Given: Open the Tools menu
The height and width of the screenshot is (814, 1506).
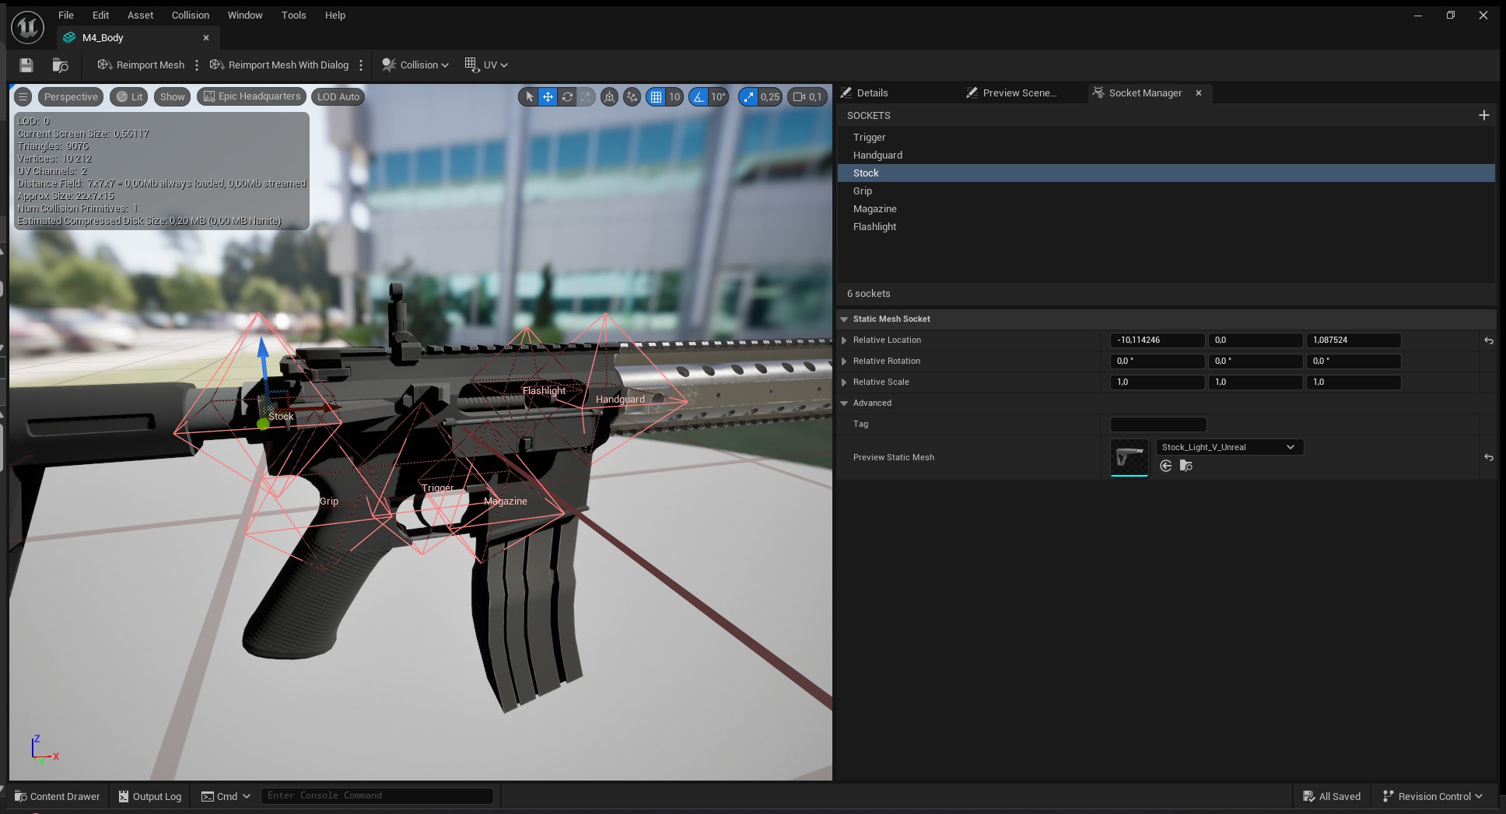Looking at the screenshot, I should (294, 15).
